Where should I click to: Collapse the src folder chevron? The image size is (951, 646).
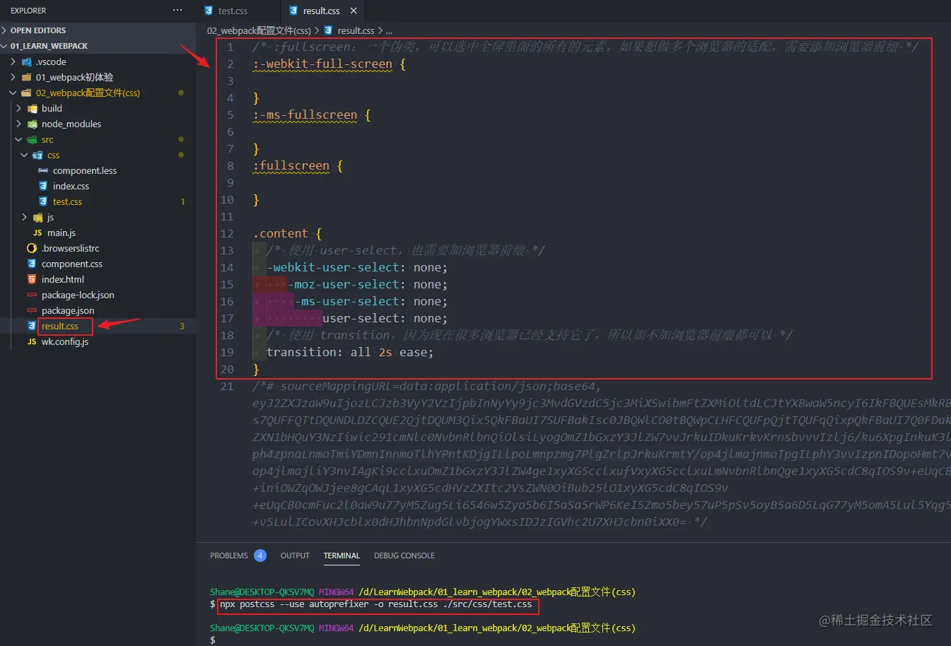[19, 139]
